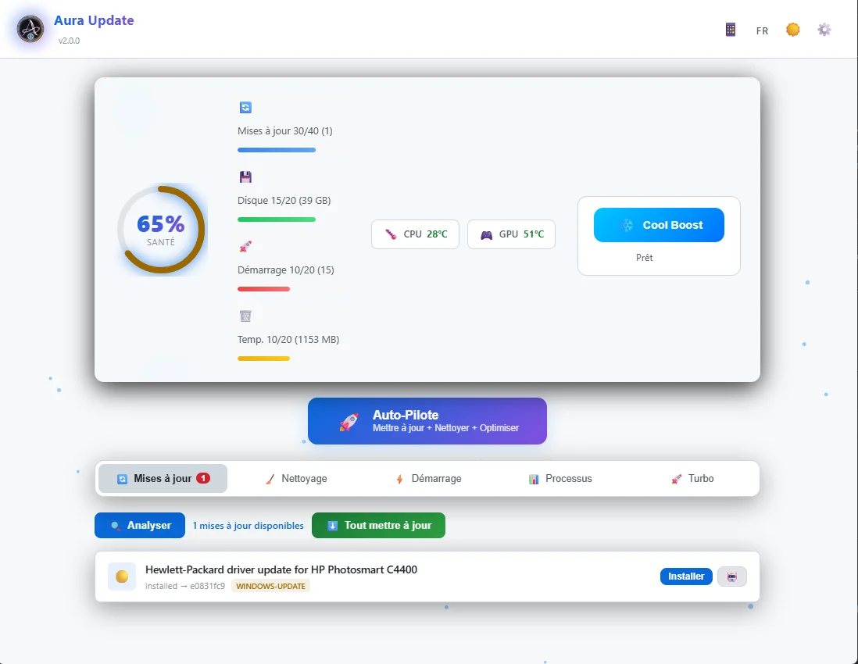The image size is (858, 664).
Task: Click Tout mettre à jour button
Action: click(x=378, y=526)
